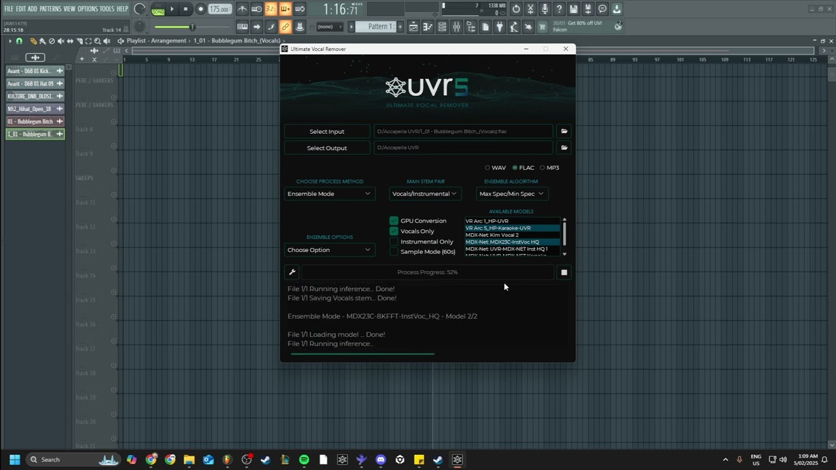The image size is (836, 470).
Task: Open the UVR settings wrench icon
Action: 292,272
